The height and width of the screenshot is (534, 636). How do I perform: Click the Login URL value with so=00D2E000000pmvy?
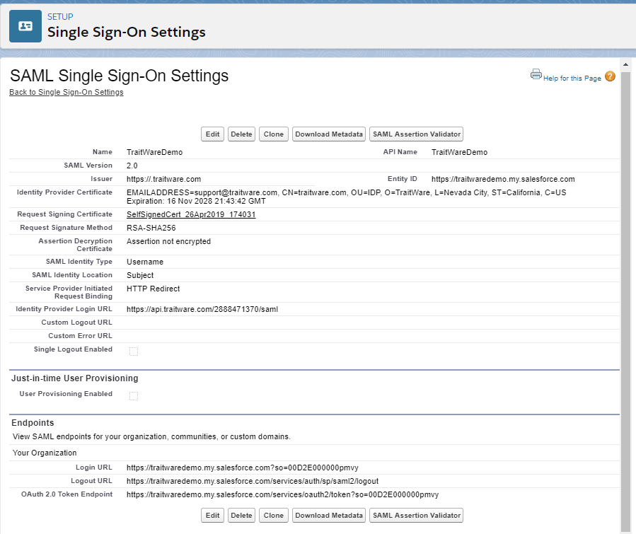click(x=242, y=468)
